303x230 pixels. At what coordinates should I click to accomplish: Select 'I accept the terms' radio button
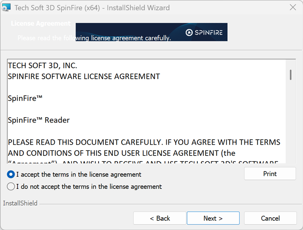click(11, 175)
